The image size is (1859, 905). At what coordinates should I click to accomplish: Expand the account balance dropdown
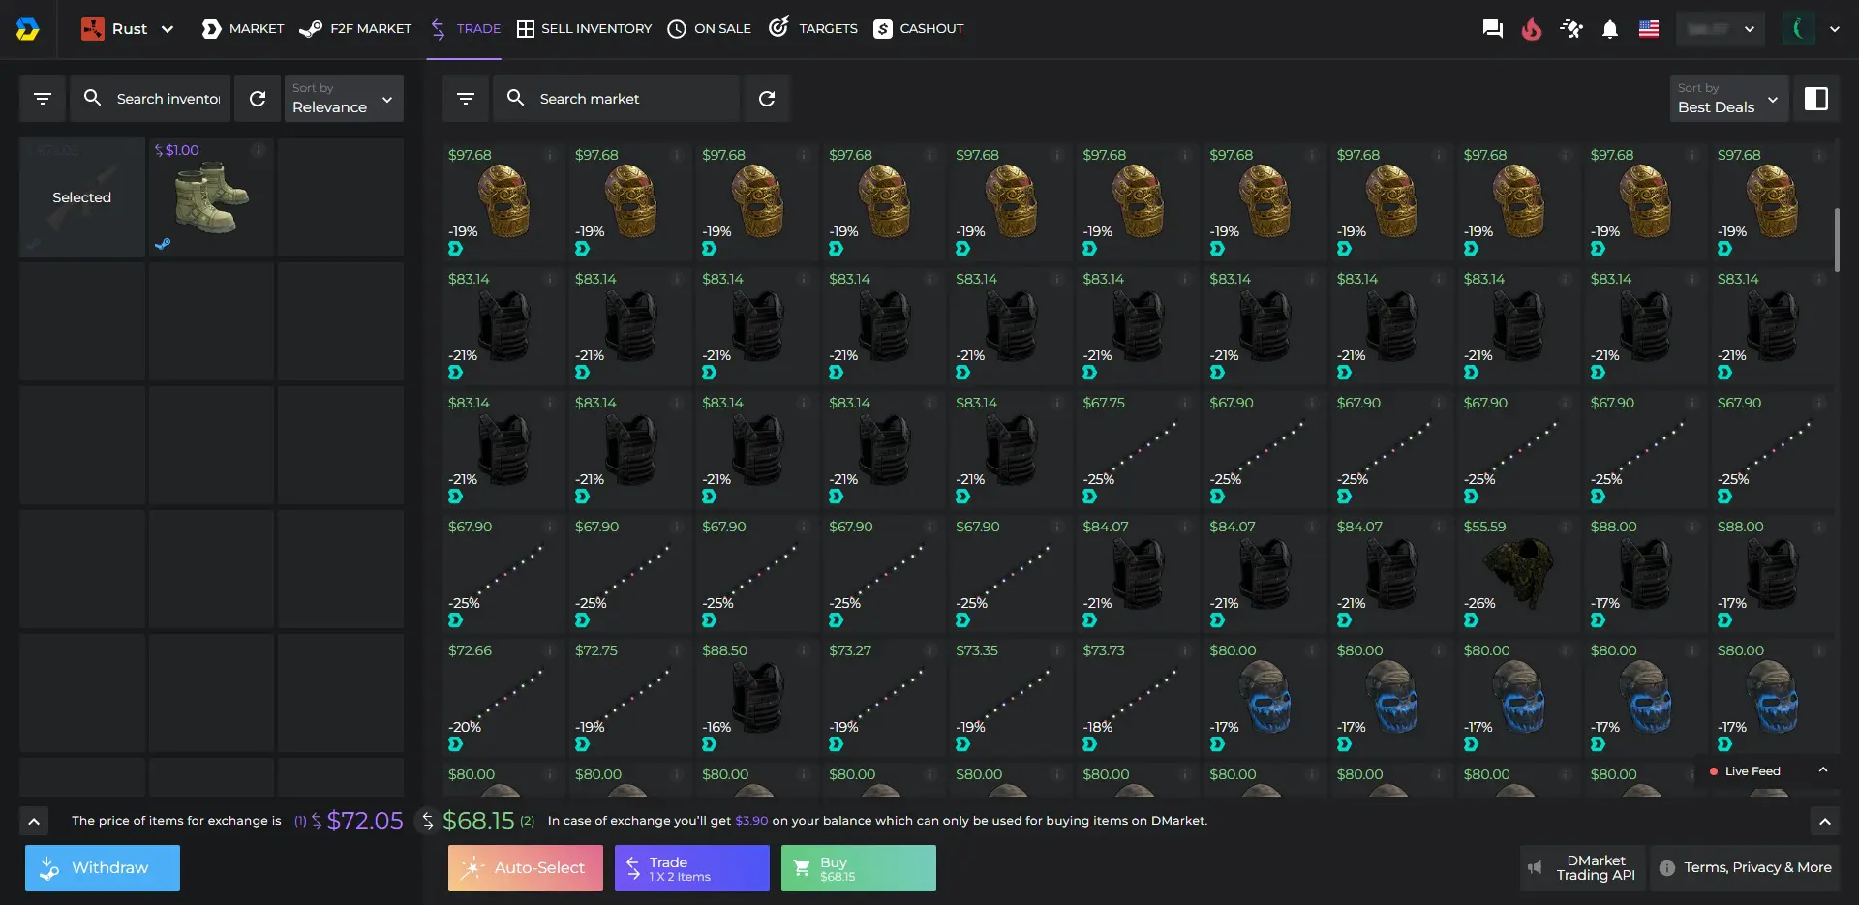[1721, 29]
